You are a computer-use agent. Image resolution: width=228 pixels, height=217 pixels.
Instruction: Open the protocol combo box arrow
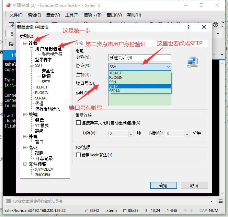point(168,67)
